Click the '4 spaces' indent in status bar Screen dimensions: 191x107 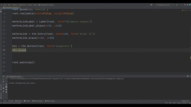[x=179, y=103]
